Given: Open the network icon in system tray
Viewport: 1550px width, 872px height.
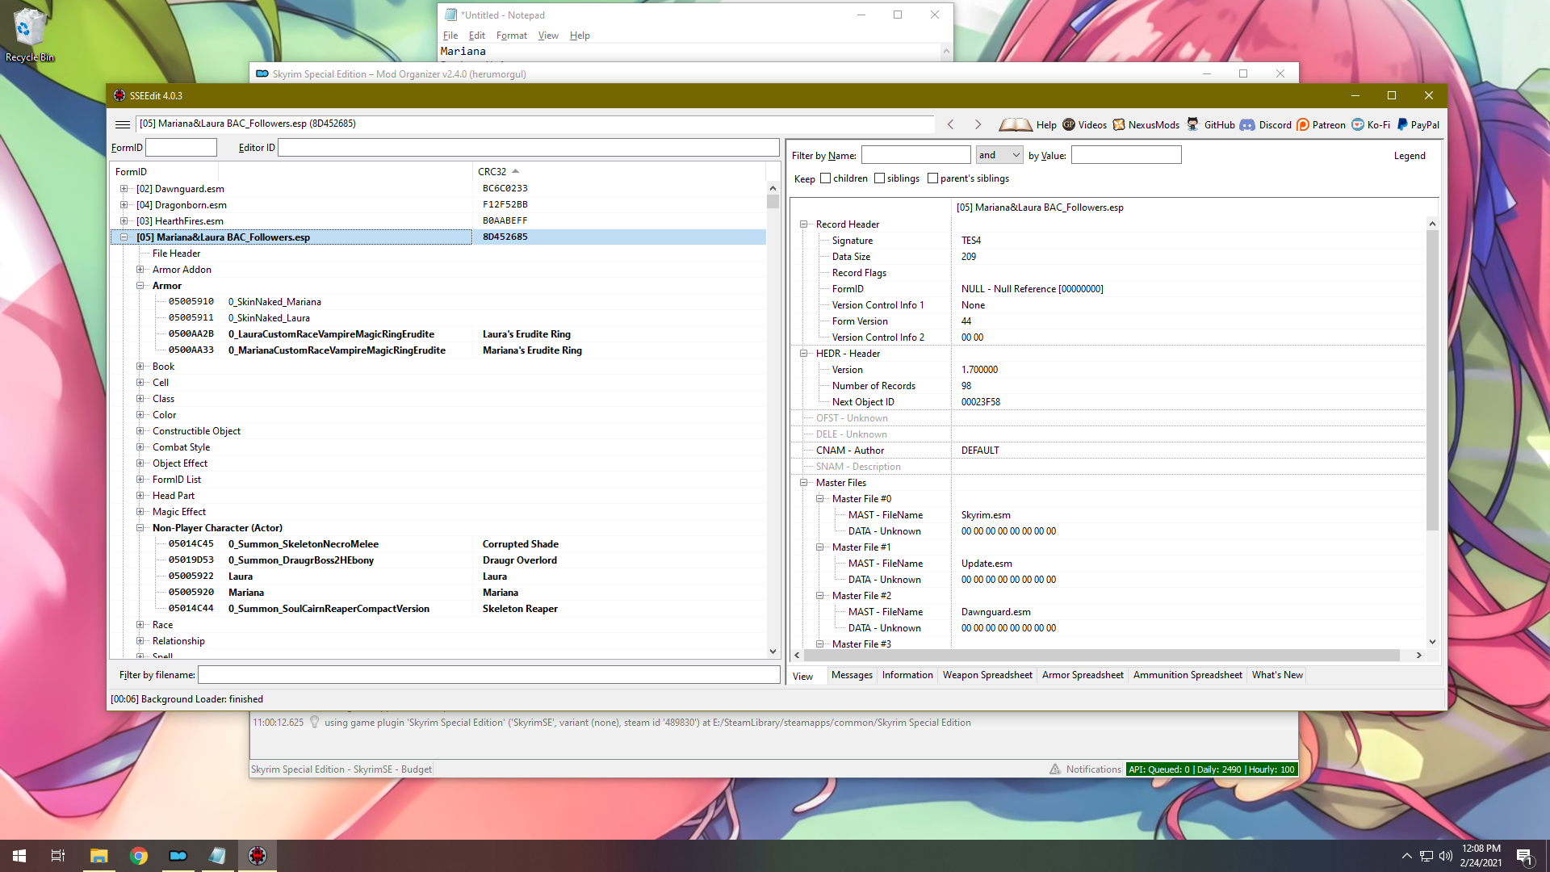Looking at the screenshot, I should click(x=1426, y=856).
